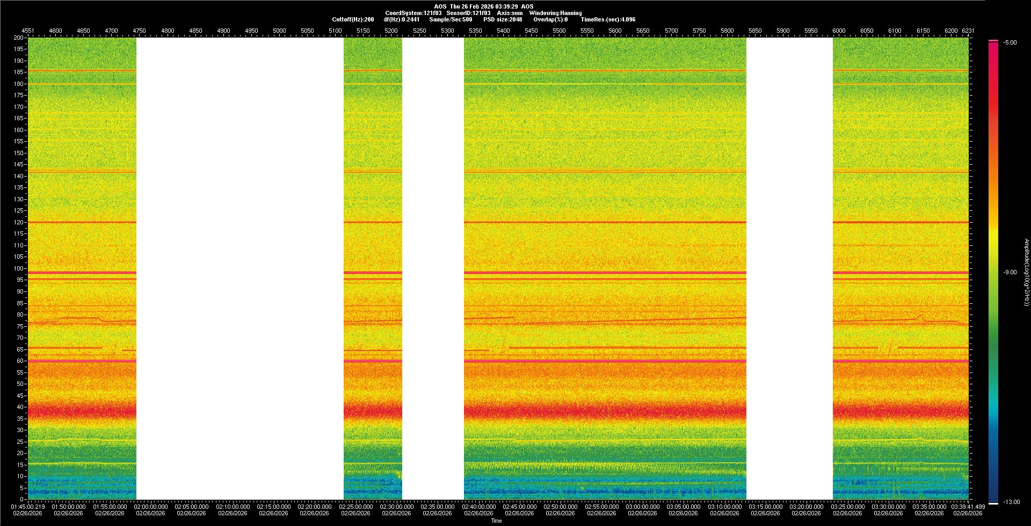Screen dimensions: 1031x526
Task: Click the 200 Hz frequency axis label
Action: [x=19, y=38]
